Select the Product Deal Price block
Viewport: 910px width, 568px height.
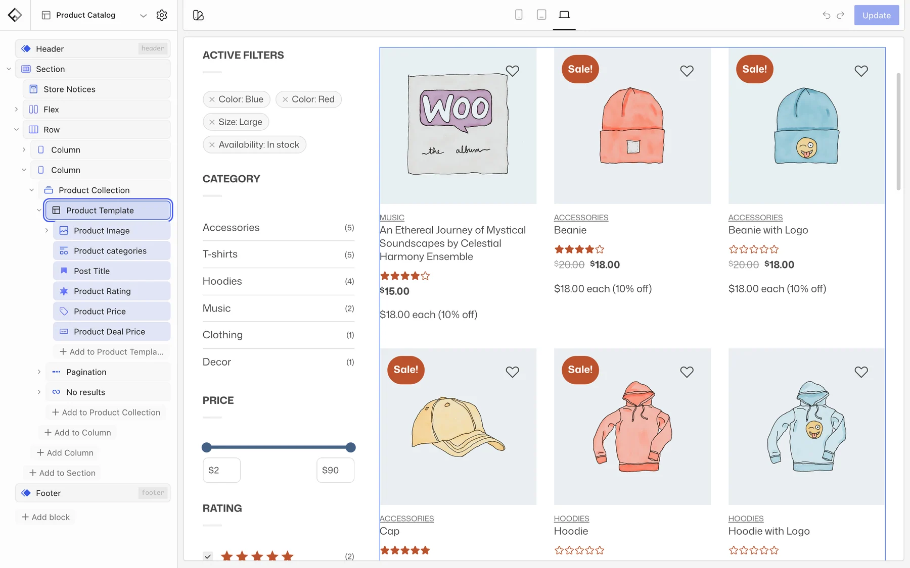click(112, 331)
